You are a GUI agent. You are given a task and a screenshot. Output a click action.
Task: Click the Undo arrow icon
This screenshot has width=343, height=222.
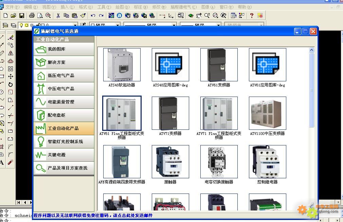(x=93, y=16)
